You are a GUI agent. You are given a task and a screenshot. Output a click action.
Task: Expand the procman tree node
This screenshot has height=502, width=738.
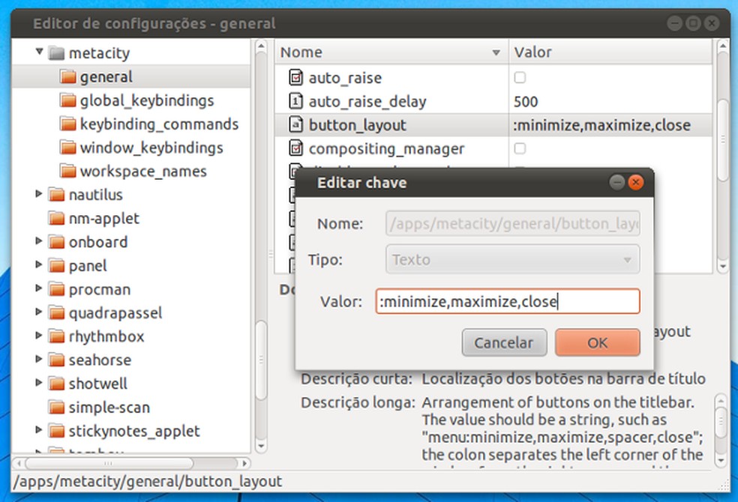pyautogui.click(x=39, y=288)
